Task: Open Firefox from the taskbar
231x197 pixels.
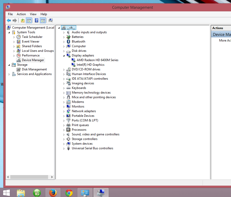Action: (53, 193)
